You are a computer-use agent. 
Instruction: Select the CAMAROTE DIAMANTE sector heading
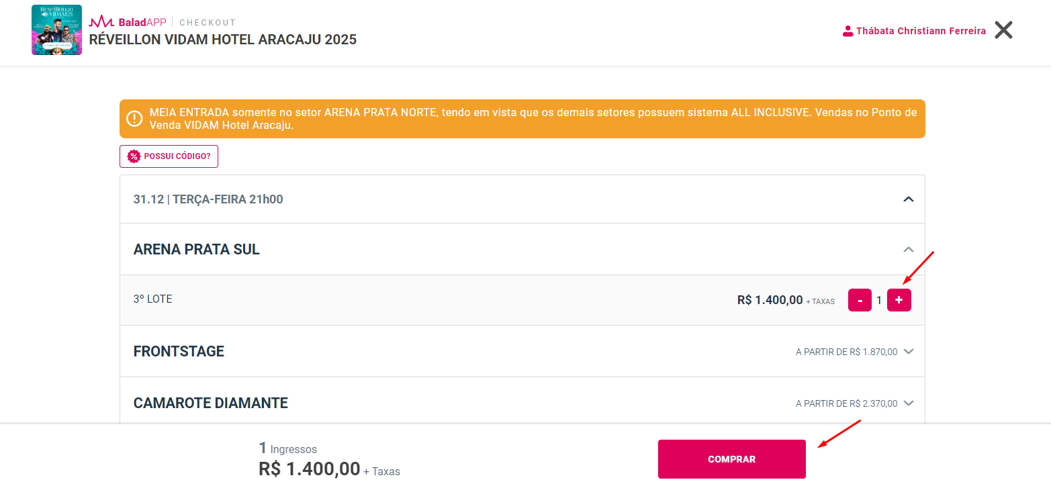(x=211, y=403)
